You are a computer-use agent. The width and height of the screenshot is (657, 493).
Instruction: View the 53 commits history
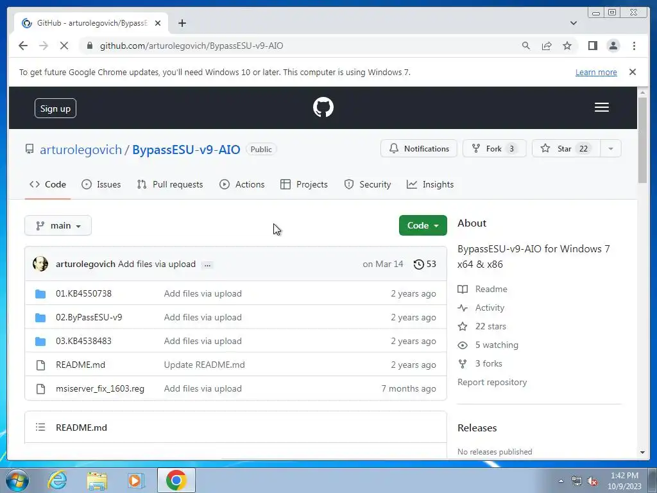[425, 264]
